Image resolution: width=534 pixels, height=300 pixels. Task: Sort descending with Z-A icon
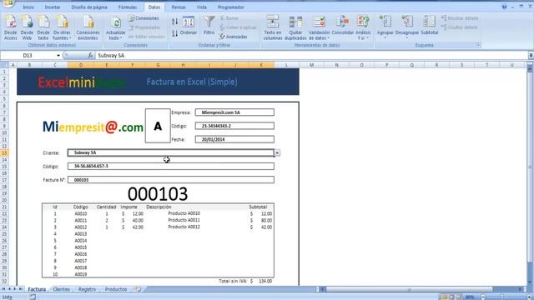[174, 33]
